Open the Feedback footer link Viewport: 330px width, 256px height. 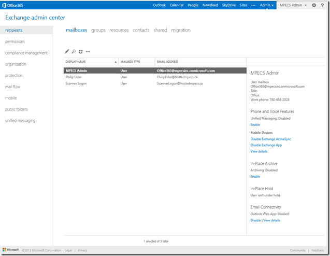point(318,250)
